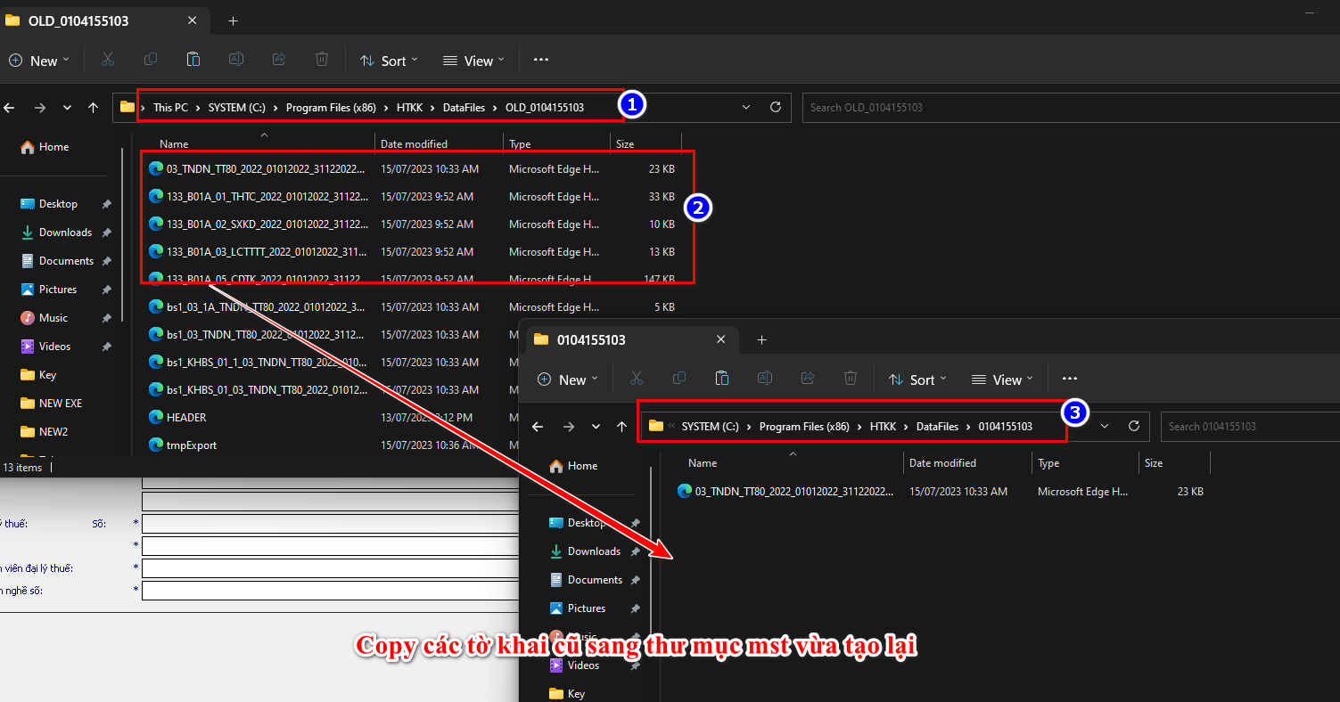Image resolution: width=1340 pixels, height=702 pixels.
Task: Click DataFiles in the back window address path
Action: tap(464, 108)
